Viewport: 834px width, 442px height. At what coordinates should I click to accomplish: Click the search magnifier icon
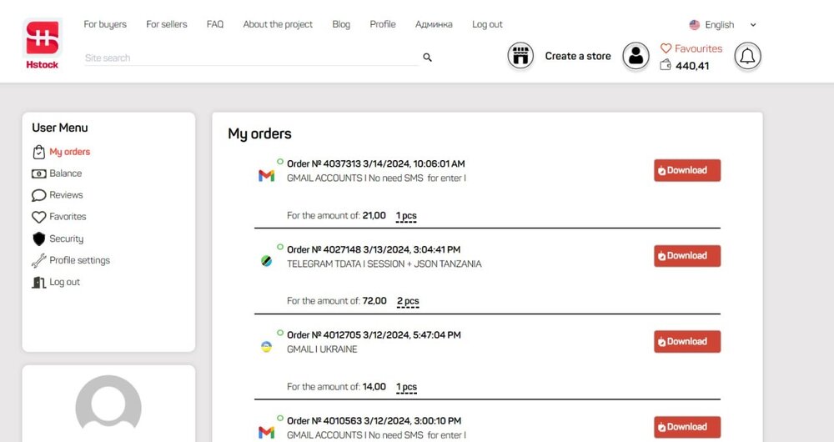427,58
